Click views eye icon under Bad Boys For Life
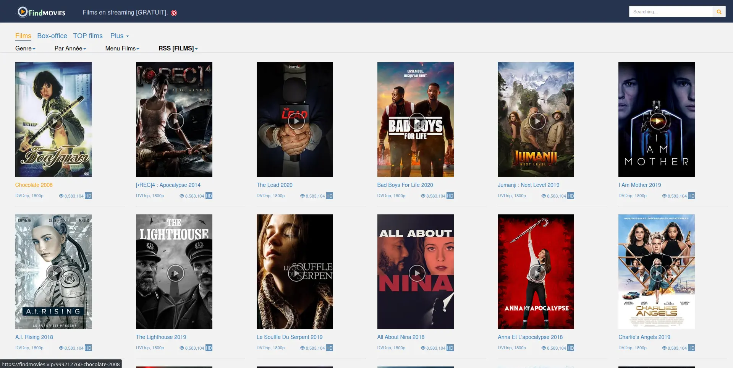The height and width of the screenshot is (368, 733). (423, 196)
